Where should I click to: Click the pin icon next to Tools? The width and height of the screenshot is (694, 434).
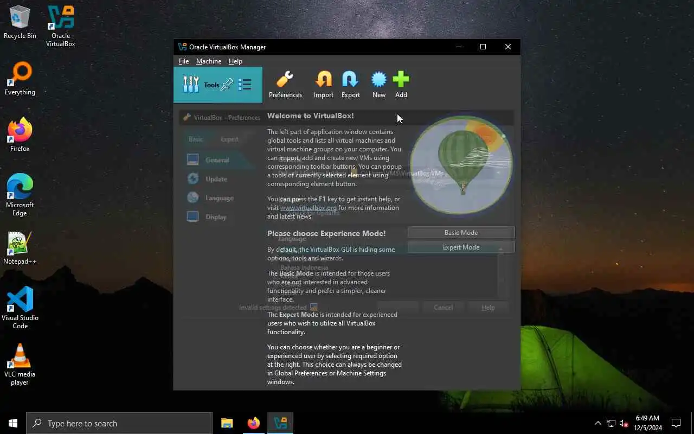coord(227,85)
